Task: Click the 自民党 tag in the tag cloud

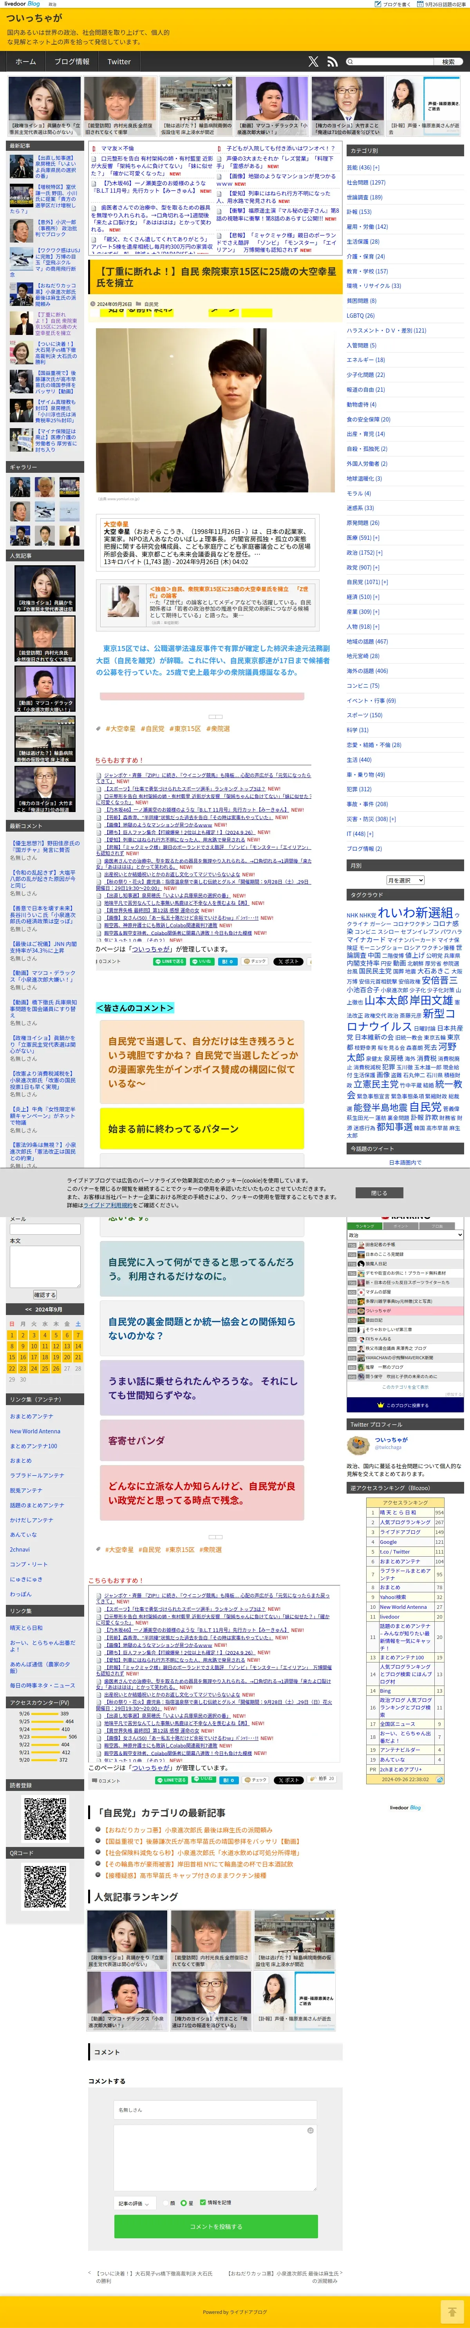Action: [425, 1106]
